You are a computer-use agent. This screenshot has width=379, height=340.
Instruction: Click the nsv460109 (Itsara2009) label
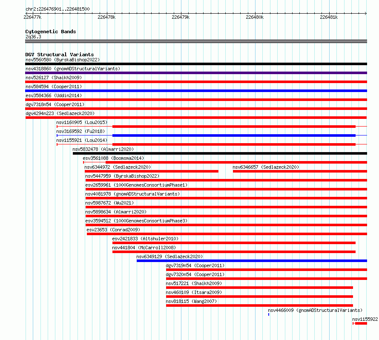(194, 292)
